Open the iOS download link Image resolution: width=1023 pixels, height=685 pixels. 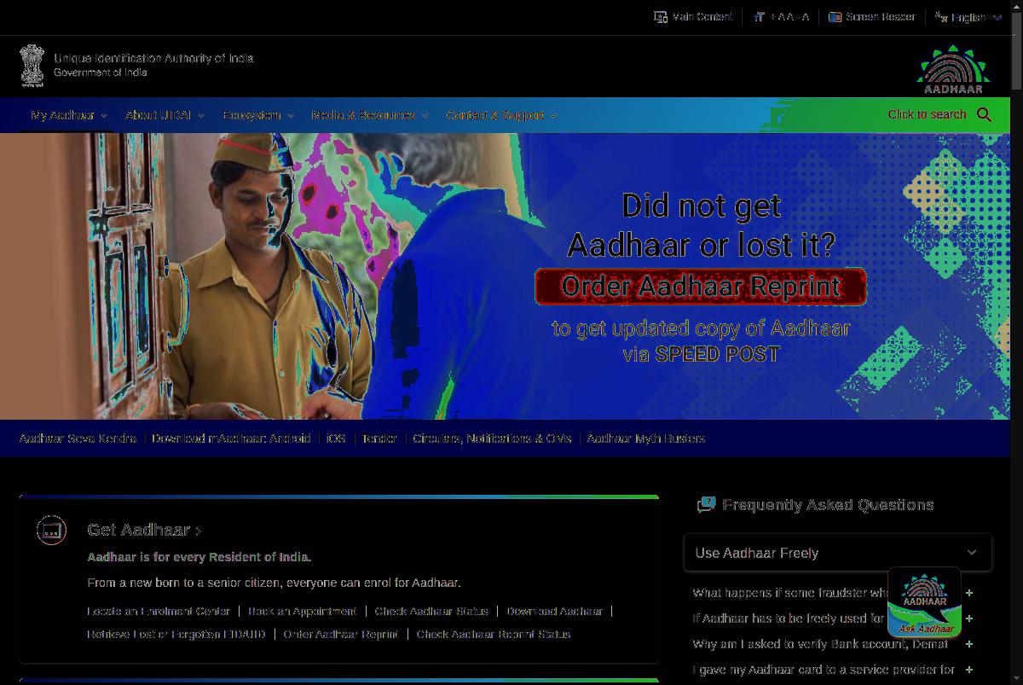[x=336, y=438]
